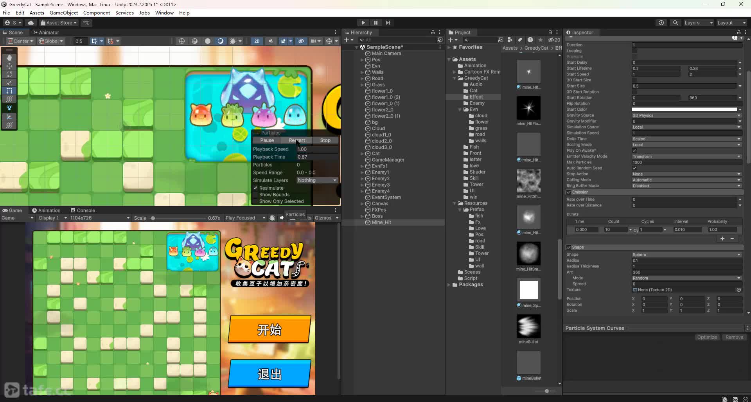Screen dimensions: 751x402
Task: Click the Gizmos sphere icon in Scene toolbar
Action: tap(329, 41)
